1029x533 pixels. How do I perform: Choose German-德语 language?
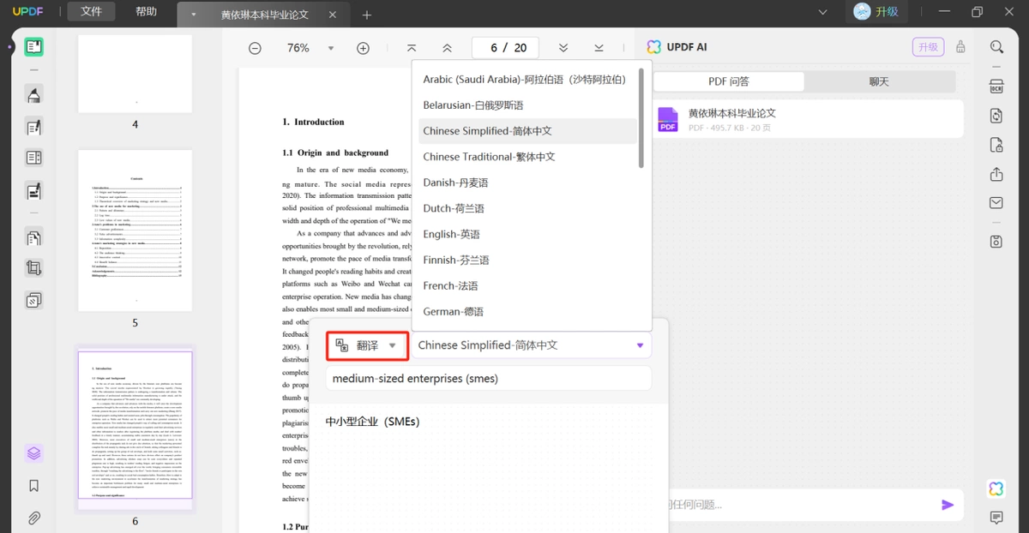pos(527,311)
